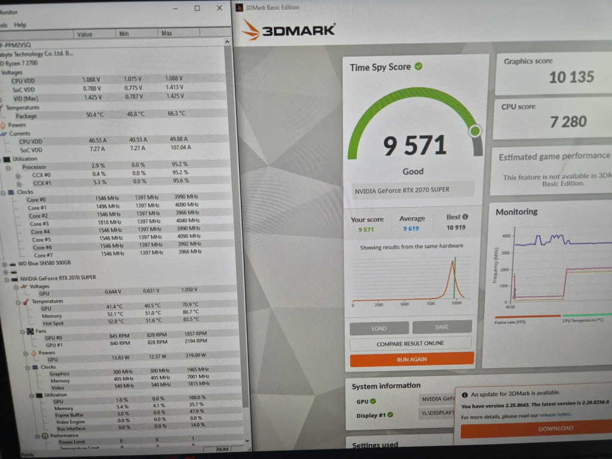Viewport: 612px width, 459px height.
Task: Click the Best score 10 919
Action: (x=456, y=228)
